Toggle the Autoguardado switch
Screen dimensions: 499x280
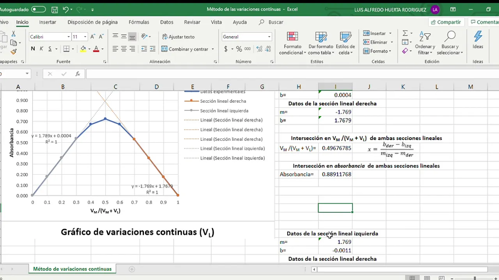(x=38, y=9)
